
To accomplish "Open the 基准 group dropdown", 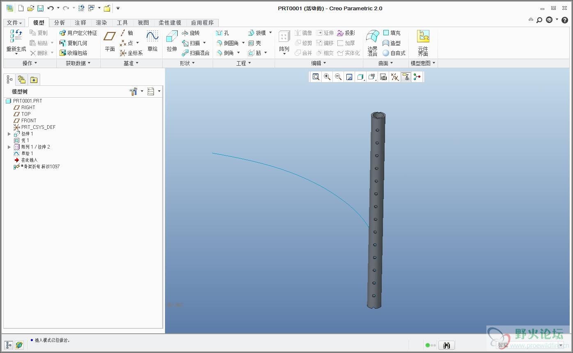I will (131, 63).
